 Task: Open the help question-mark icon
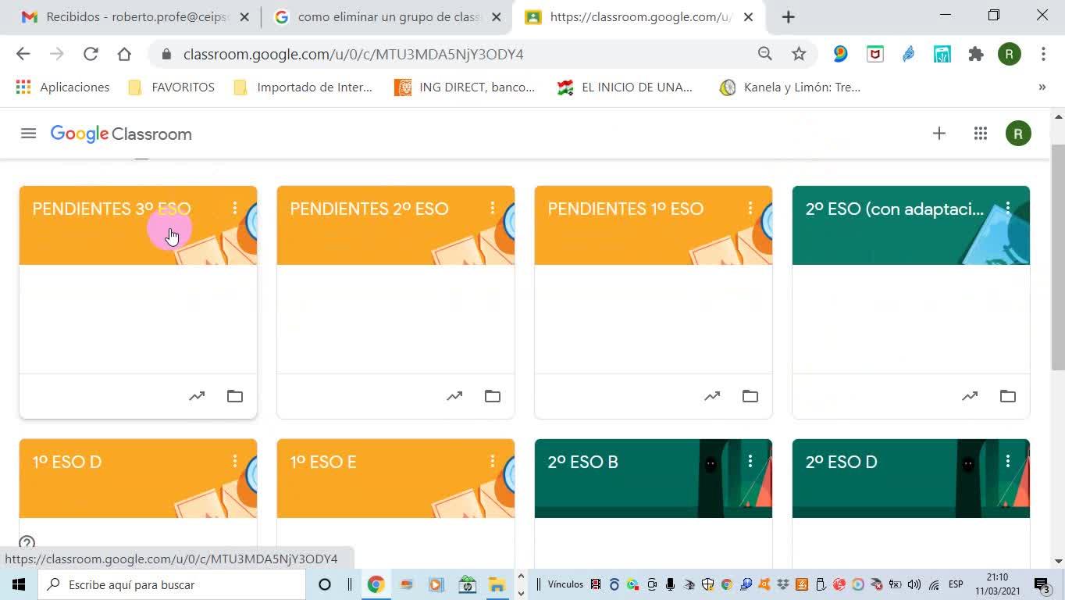[x=27, y=543]
